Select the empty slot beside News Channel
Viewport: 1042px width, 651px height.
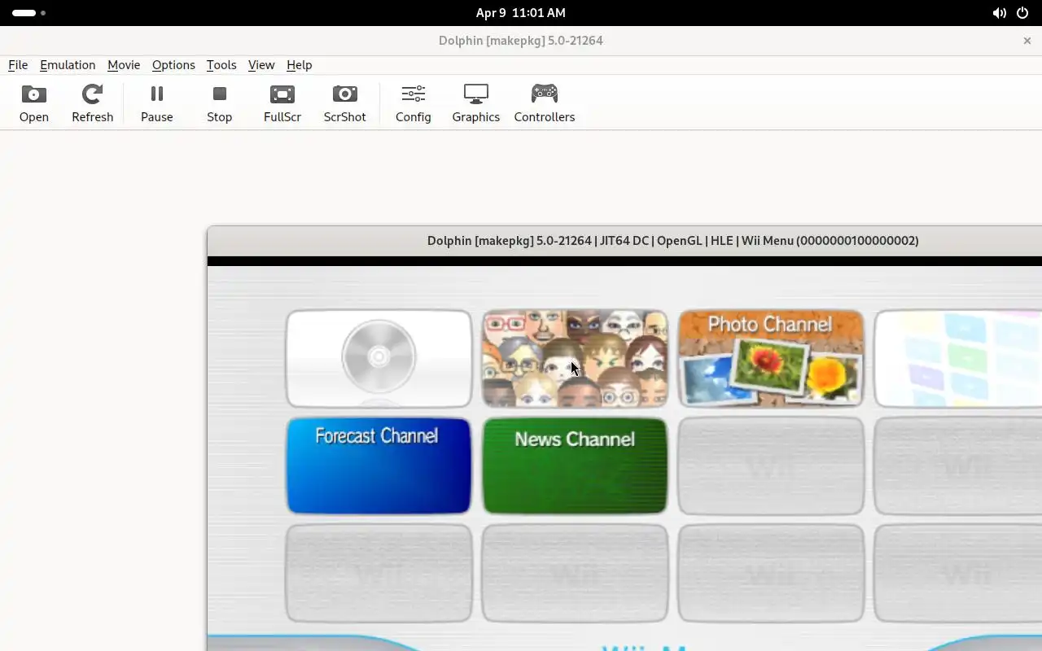pos(771,466)
